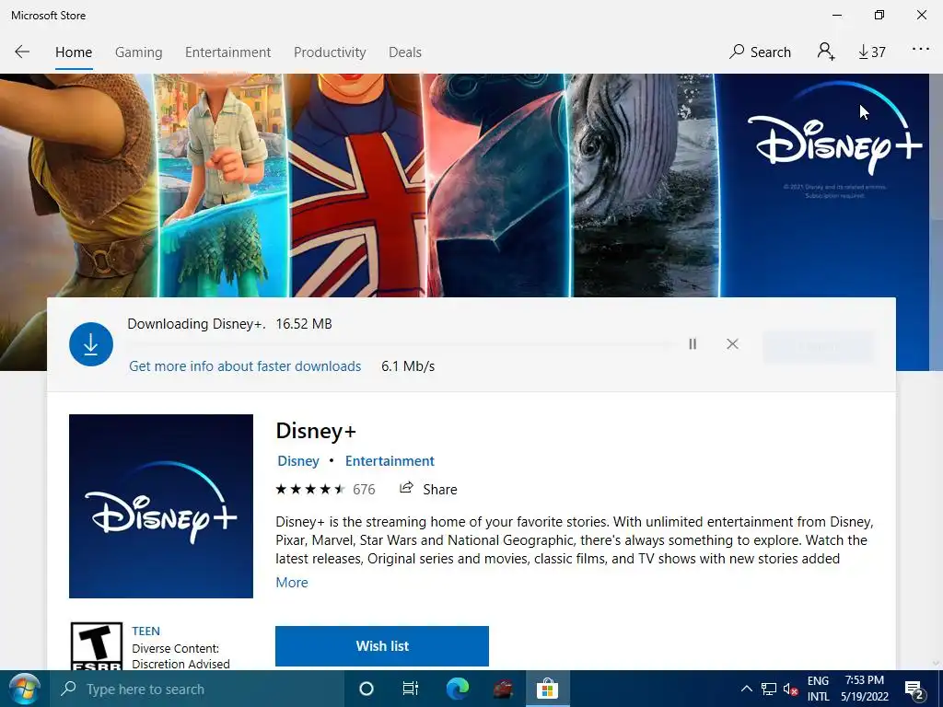Click the 'Downloading Disney+. 16.52 MB' text
This screenshot has width=943, height=707.
coord(229,324)
